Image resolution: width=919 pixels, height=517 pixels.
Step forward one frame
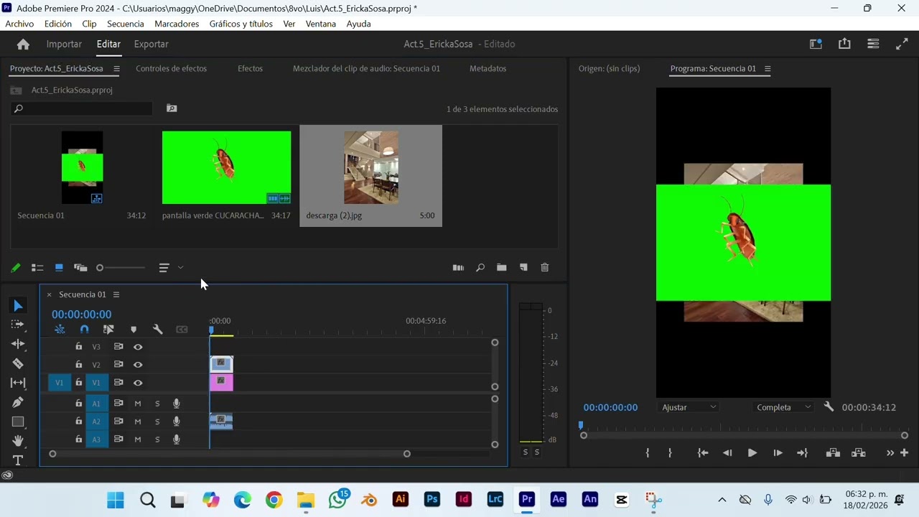pos(778,453)
